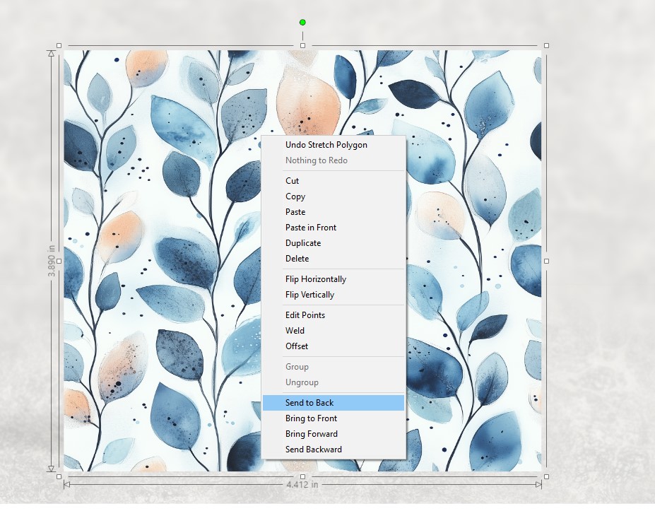The width and height of the screenshot is (655, 511).
Task: Click the green rotation handle
Action: (302, 22)
